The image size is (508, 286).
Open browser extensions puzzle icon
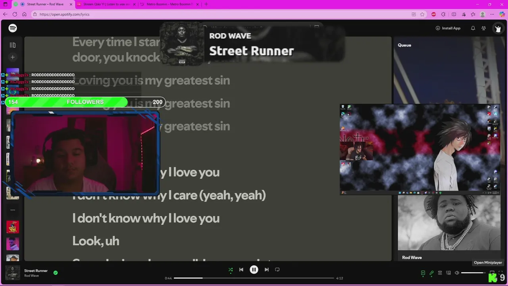444,14
